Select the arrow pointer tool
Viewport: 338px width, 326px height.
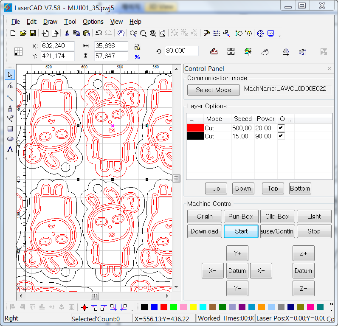10,75
